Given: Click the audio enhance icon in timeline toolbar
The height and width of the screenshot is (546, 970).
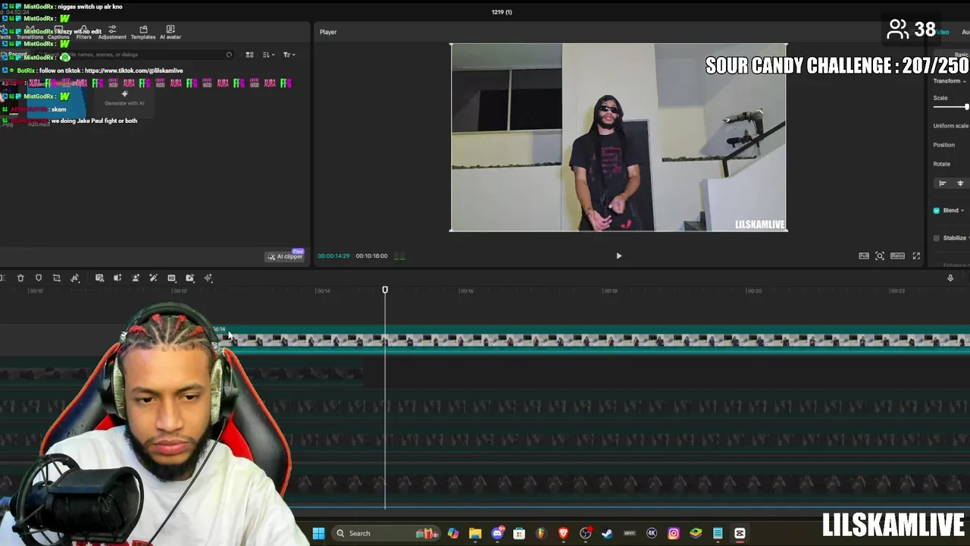Looking at the screenshot, I should [x=117, y=278].
